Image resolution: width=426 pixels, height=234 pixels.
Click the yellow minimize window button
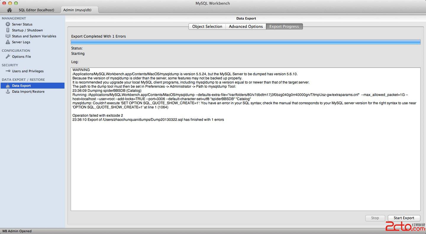(x=10, y=3)
